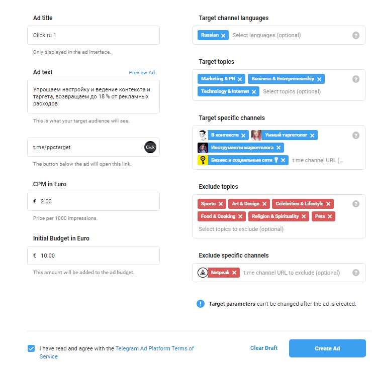The width and height of the screenshot is (372, 372).
Task: Click the Clear Draft button
Action: point(264,348)
